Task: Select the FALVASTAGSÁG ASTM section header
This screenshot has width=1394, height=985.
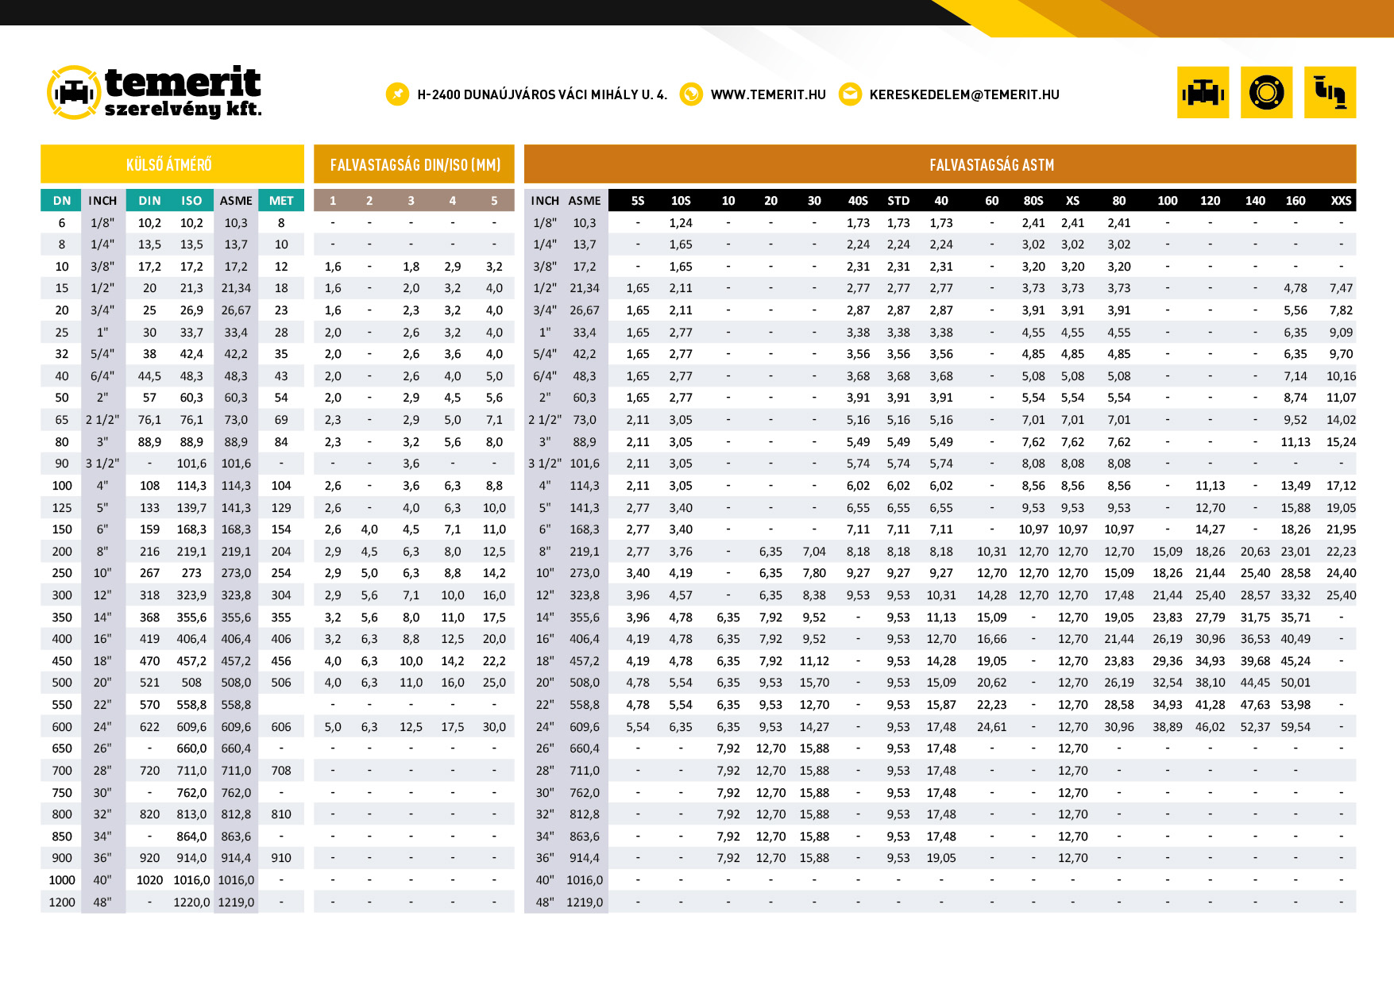Action: pyautogui.click(x=940, y=164)
